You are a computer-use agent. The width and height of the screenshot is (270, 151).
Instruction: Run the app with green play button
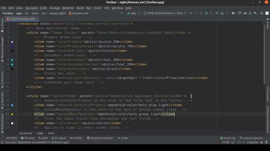(191, 13)
